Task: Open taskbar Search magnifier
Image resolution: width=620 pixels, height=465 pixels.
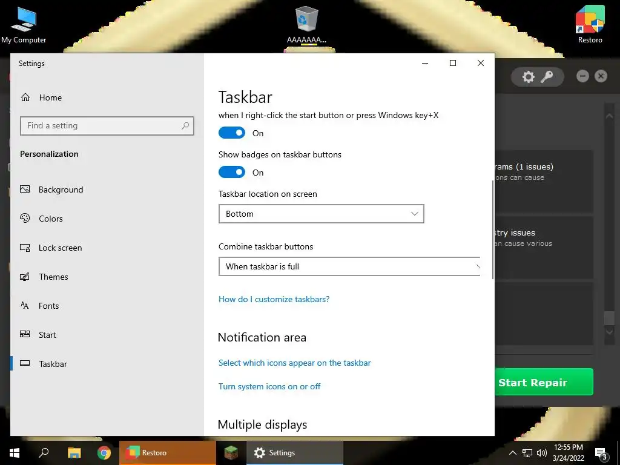Action: (44, 453)
